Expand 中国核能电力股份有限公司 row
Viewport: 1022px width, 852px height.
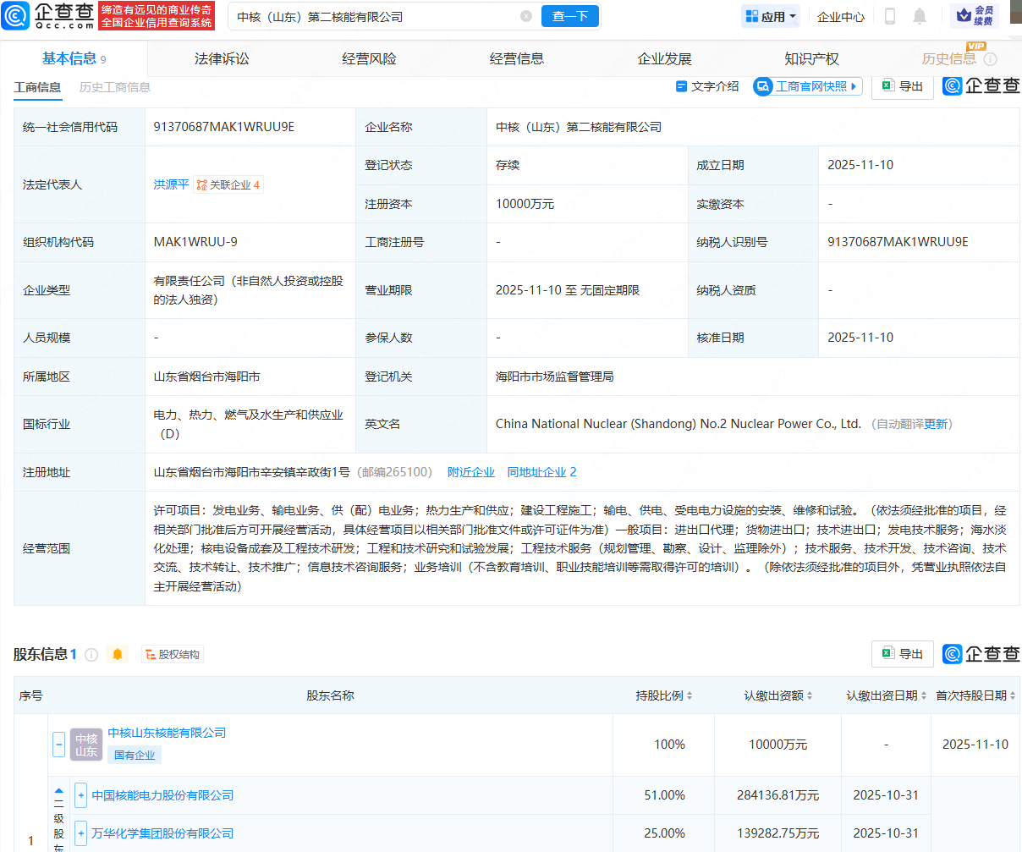click(81, 795)
